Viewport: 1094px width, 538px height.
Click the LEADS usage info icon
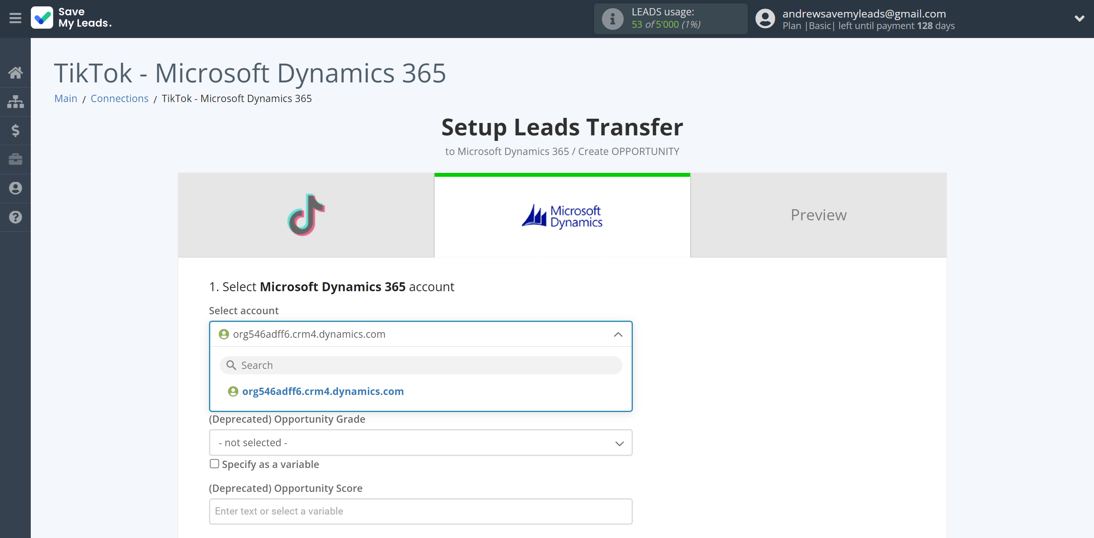coord(612,19)
